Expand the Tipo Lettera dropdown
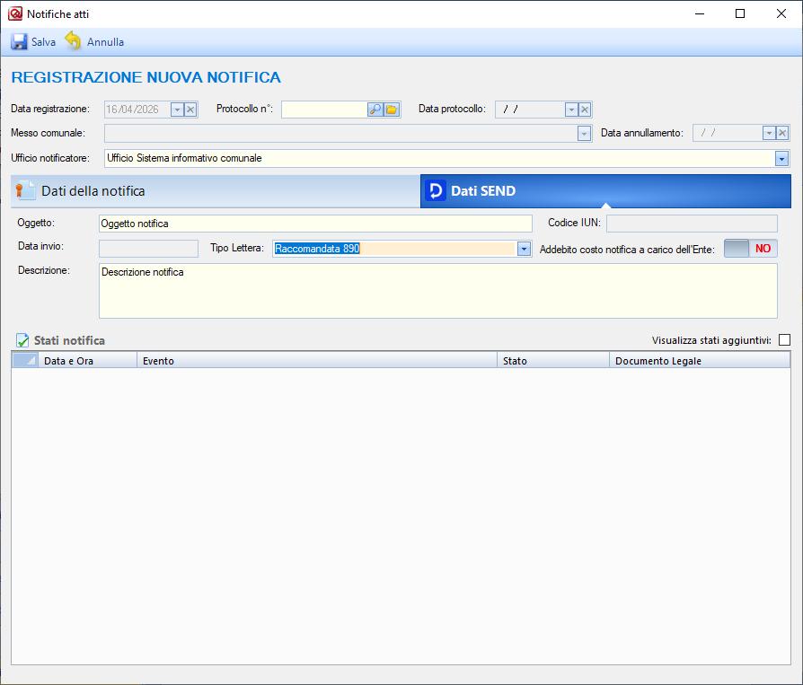 click(x=525, y=249)
